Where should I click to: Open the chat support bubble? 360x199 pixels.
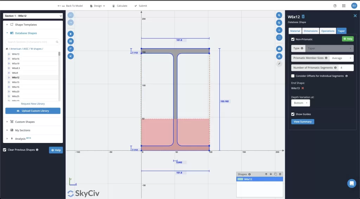click(352, 183)
